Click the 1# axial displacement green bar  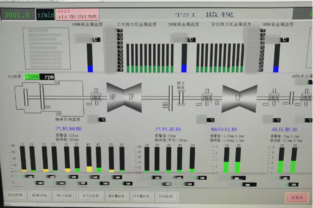[226, 160]
